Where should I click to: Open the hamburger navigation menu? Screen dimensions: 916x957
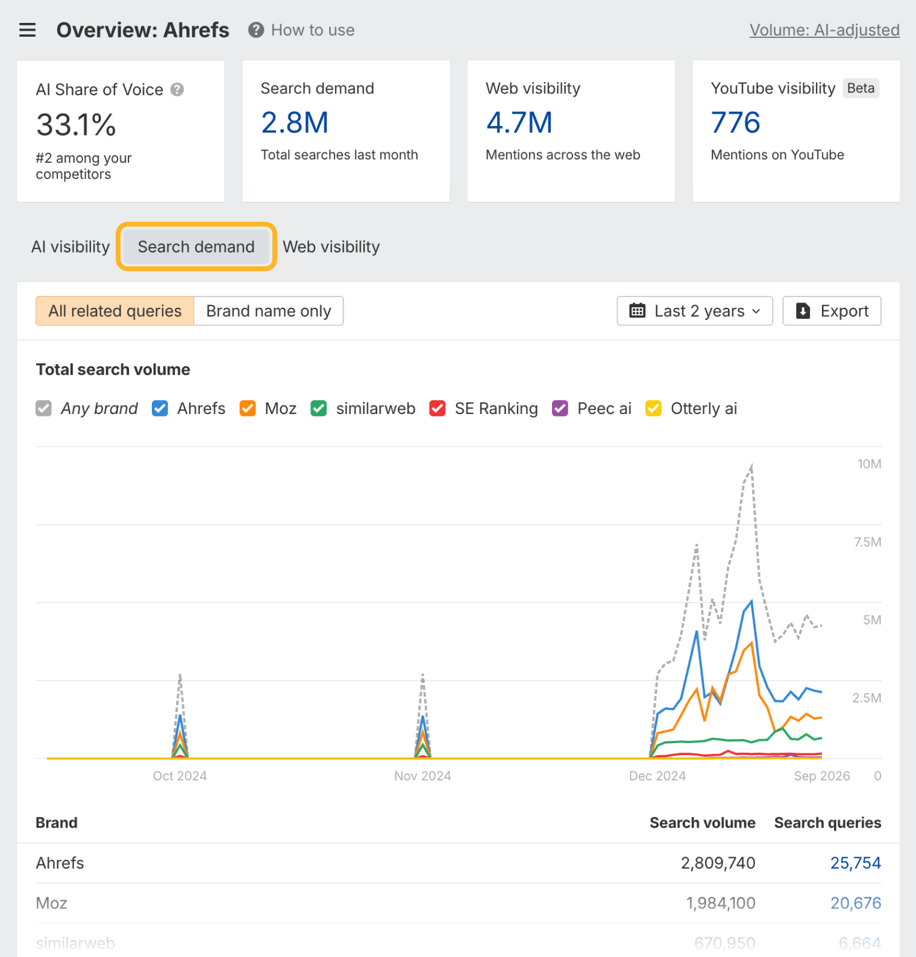pyautogui.click(x=28, y=30)
